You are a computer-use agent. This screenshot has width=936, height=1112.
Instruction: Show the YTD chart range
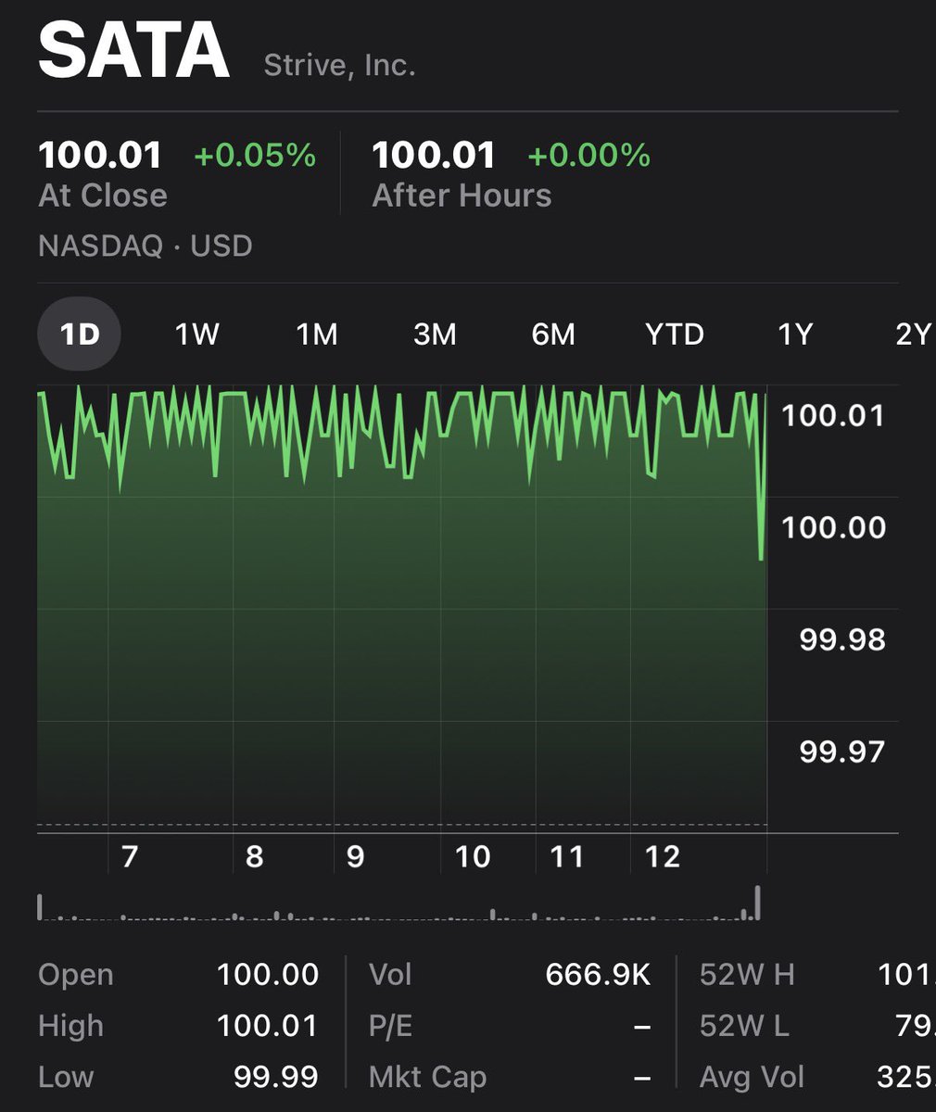[675, 334]
